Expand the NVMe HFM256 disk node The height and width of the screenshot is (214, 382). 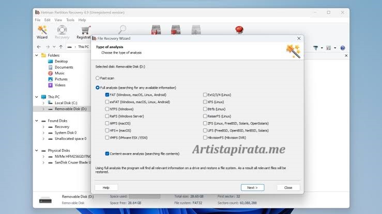click(43, 157)
